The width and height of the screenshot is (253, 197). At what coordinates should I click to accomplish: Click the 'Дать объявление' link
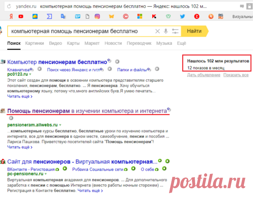(x=204, y=75)
